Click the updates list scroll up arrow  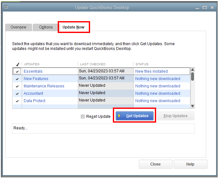(x=192, y=69)
